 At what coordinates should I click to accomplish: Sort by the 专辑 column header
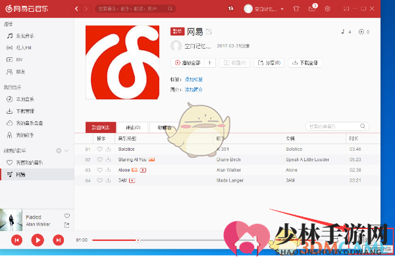[x=290, y=139]
